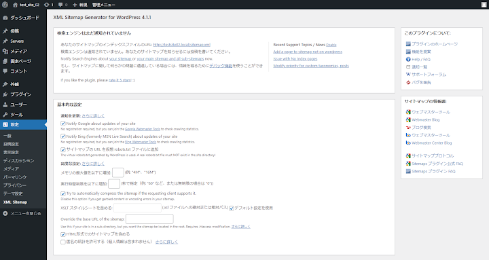489x260 pixels.
Task: Open バグを報告 link
Action: (x=421, y=83)
